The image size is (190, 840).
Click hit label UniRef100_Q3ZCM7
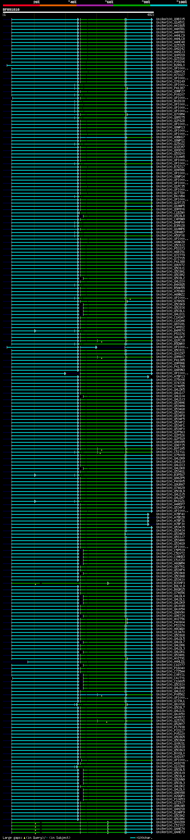tap(170, 147)
